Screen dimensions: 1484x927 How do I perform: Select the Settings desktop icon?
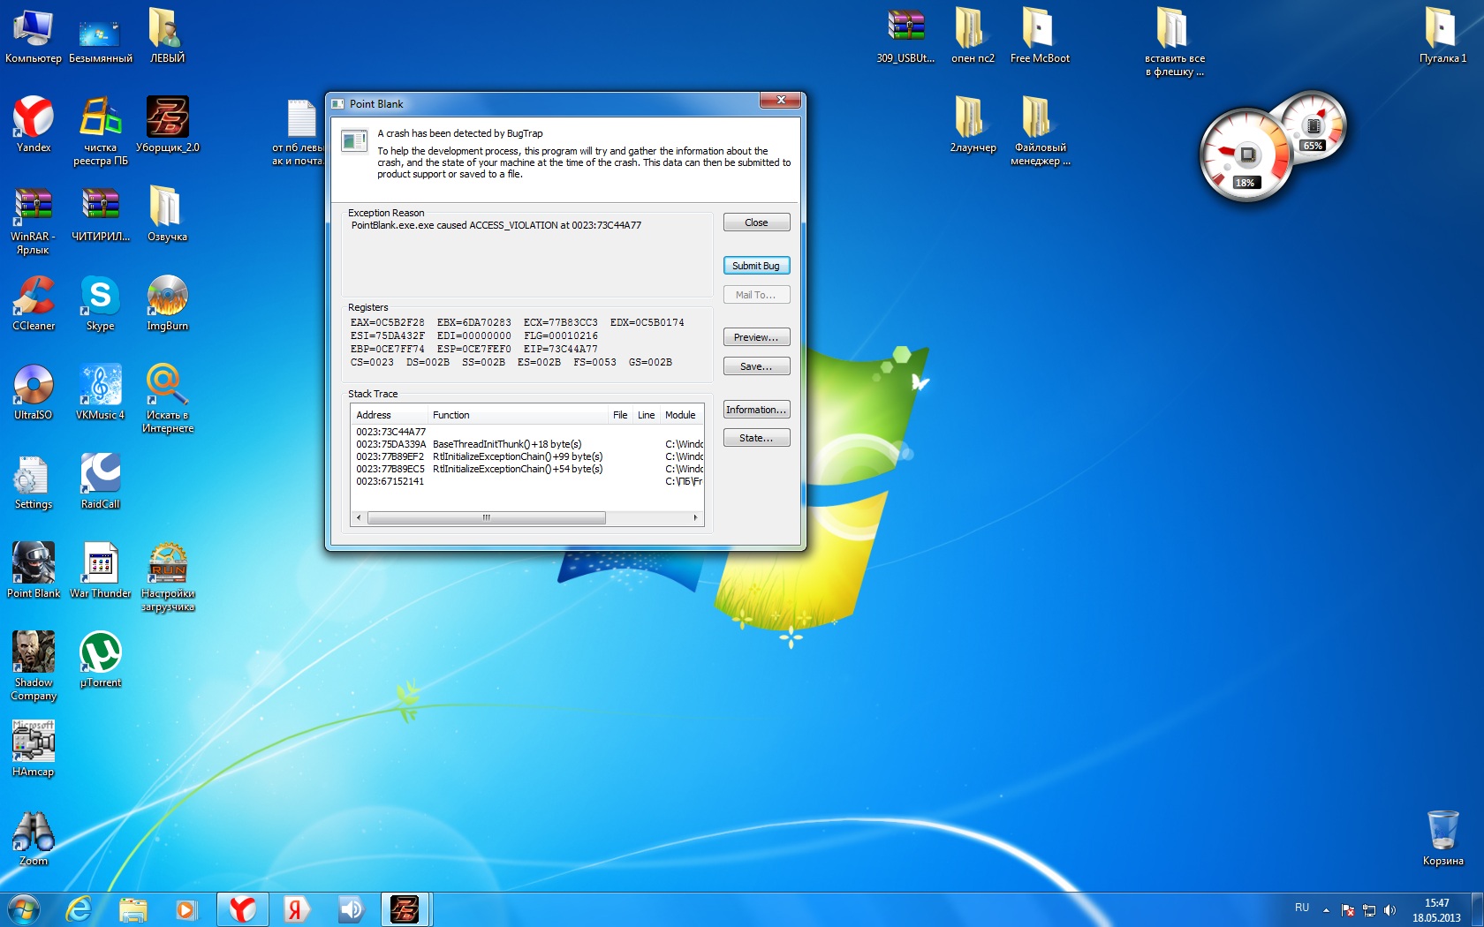(34, 482)
